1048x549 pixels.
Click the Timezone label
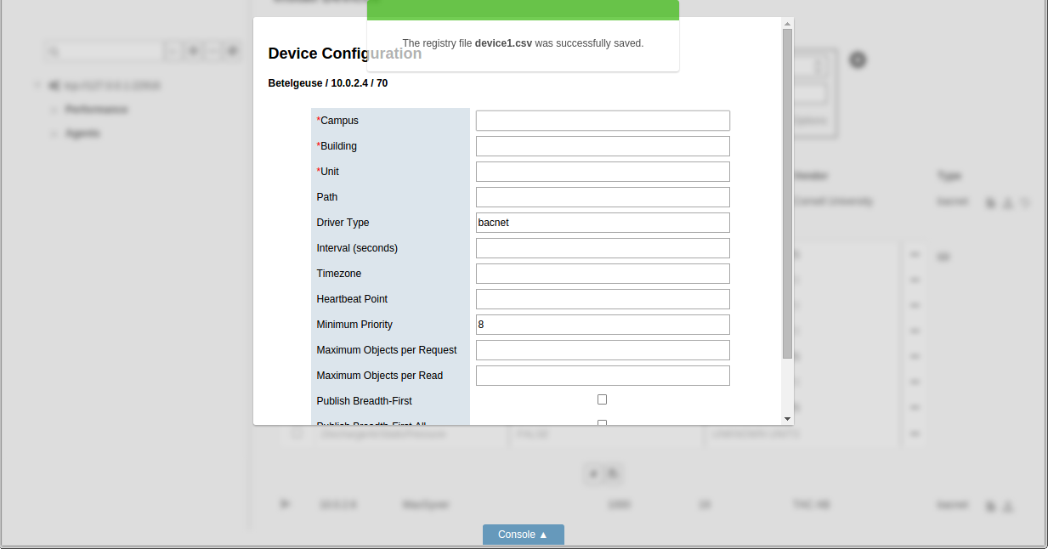pos(339,274)
